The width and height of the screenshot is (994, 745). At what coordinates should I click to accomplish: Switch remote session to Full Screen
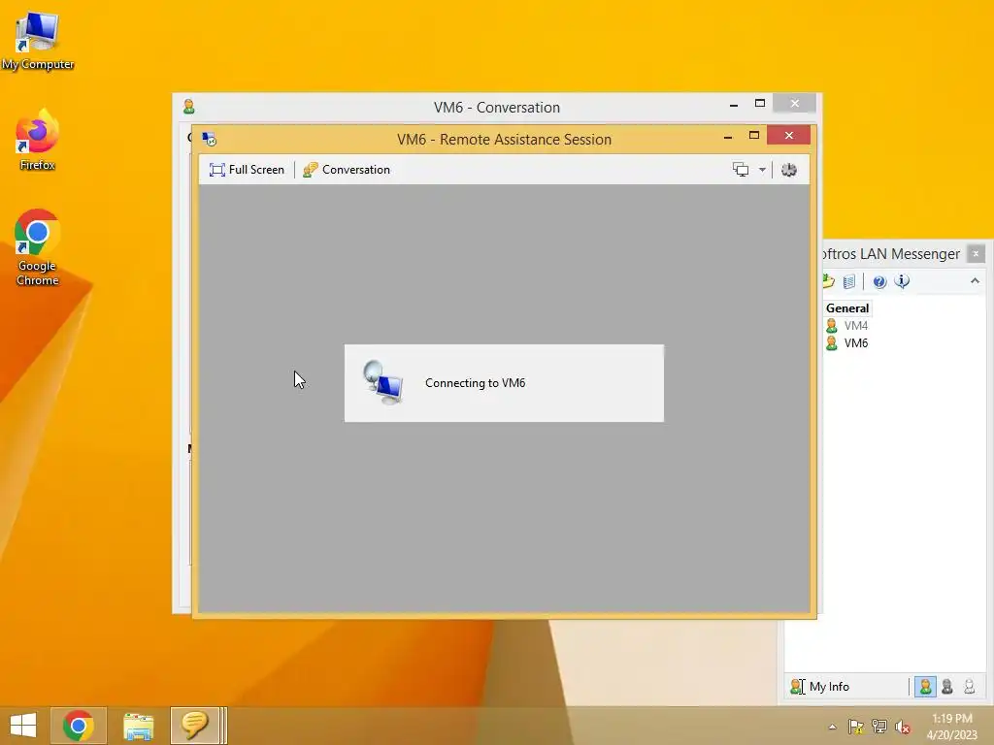pos(247,170)
